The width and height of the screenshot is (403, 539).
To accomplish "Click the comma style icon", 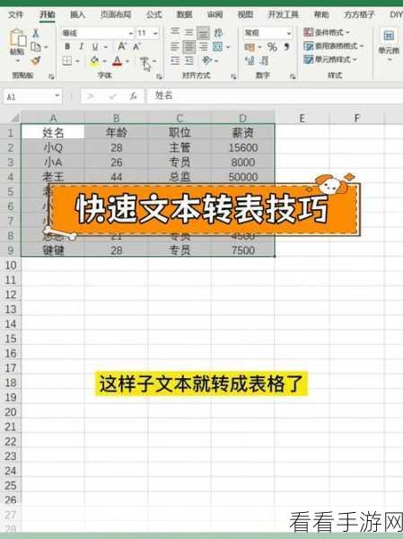I will click(x=286, y=47).
